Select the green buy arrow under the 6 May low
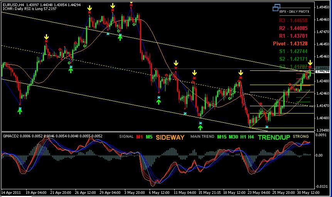 tap(158, 102)
